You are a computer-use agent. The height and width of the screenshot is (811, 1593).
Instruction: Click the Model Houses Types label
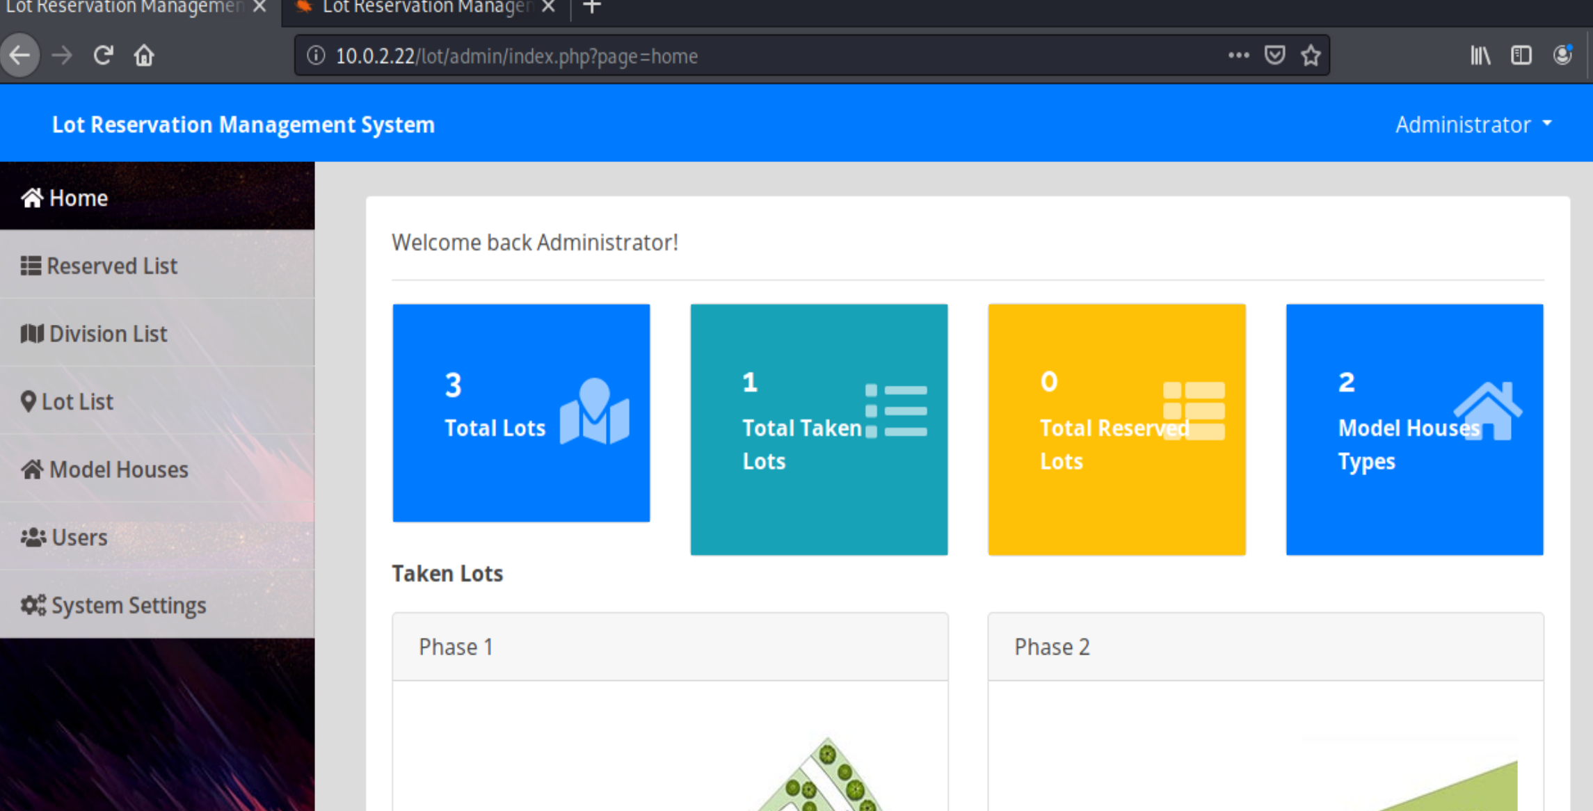[1409, 444]
